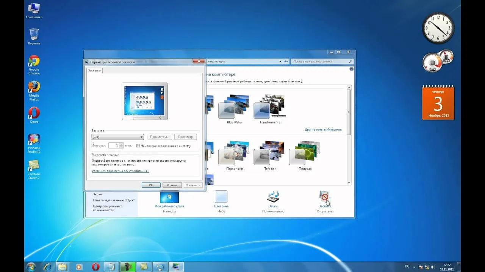Click the Просмотр preview button
The height and width of the screenshot is (272, 485).
click(x=185, y=137)
